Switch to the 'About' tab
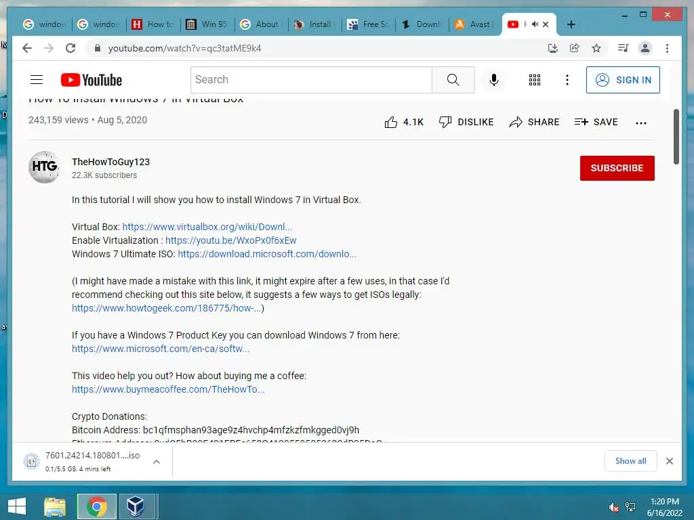 (261, 24)
